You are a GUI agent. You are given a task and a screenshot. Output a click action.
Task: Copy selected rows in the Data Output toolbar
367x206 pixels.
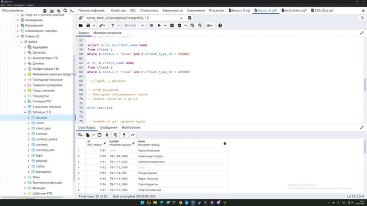[x=88, y=135]
